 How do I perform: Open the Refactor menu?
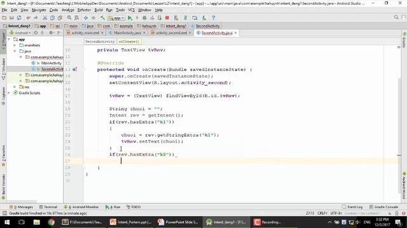tap(84, 10)
